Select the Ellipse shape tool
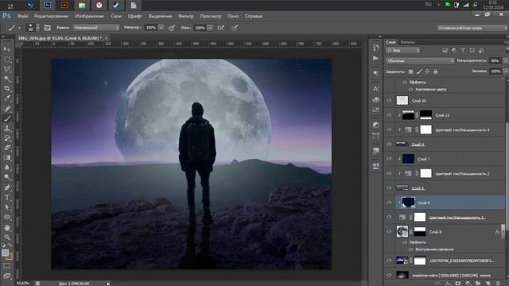This screenshot has width=509, height=286. point(7,217)
